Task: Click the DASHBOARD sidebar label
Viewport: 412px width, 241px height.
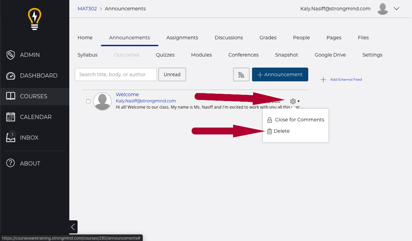Action: pos(39,76)
